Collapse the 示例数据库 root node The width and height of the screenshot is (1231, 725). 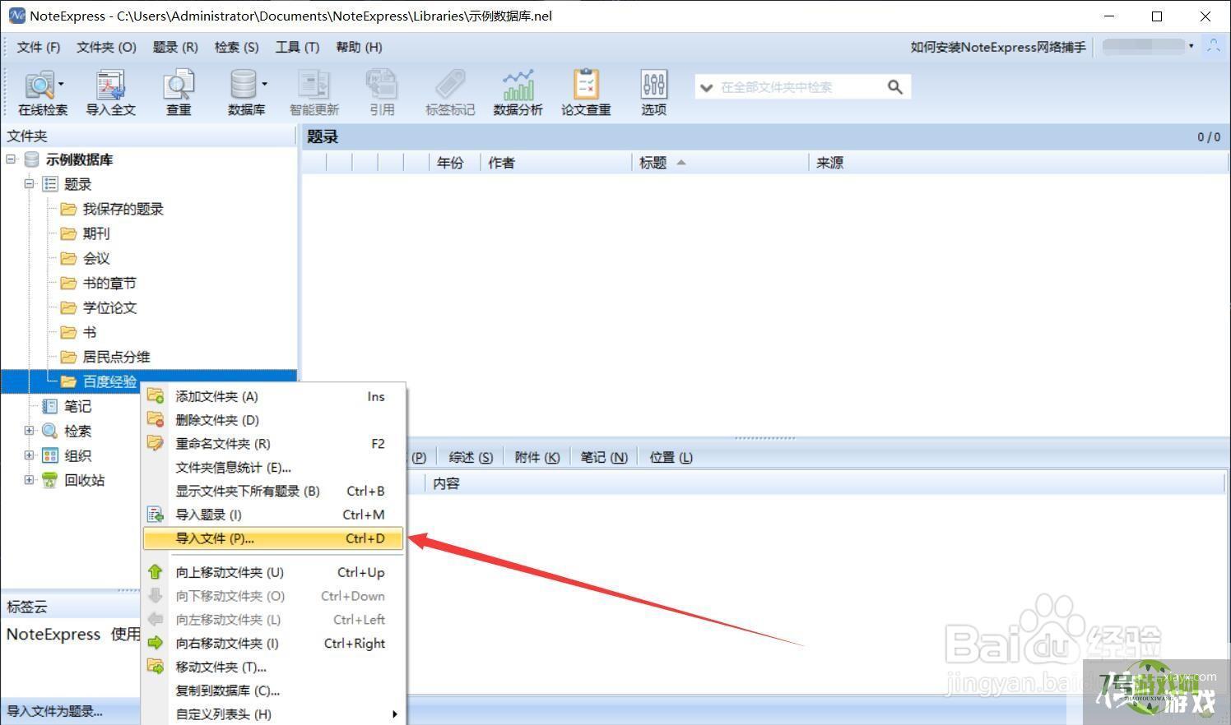pos(11,159)
